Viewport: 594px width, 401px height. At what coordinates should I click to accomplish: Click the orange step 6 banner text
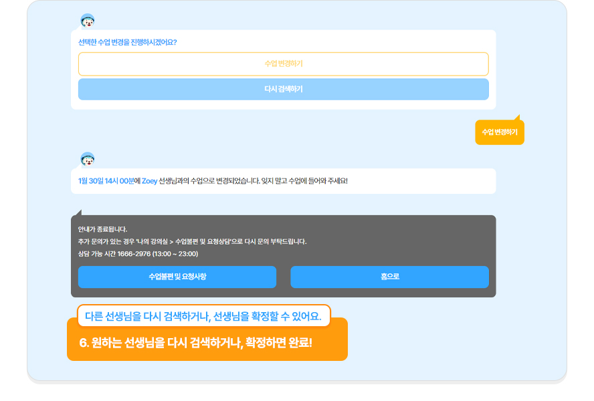point(195,343)
